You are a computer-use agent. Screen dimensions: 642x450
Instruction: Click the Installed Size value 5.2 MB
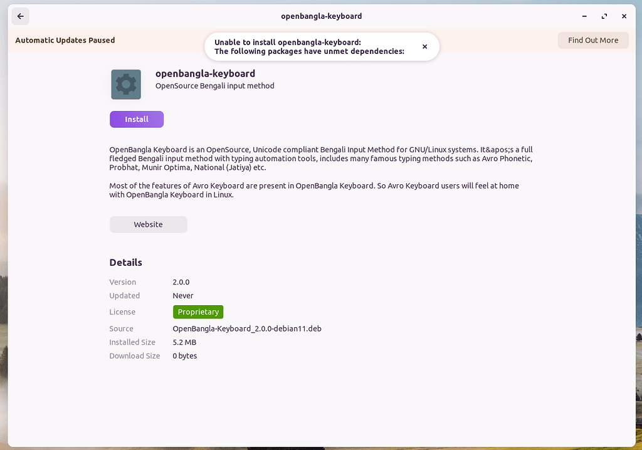point(184,342)
